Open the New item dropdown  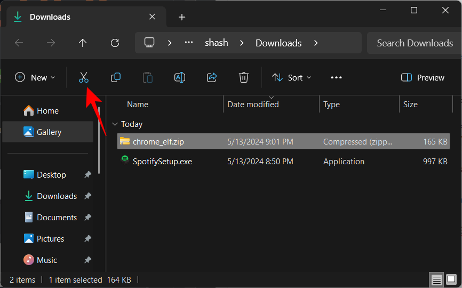(35, 78)
